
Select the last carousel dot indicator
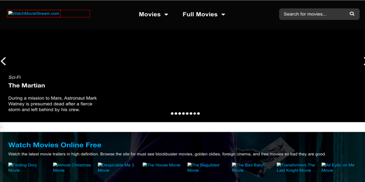(198, 114)
